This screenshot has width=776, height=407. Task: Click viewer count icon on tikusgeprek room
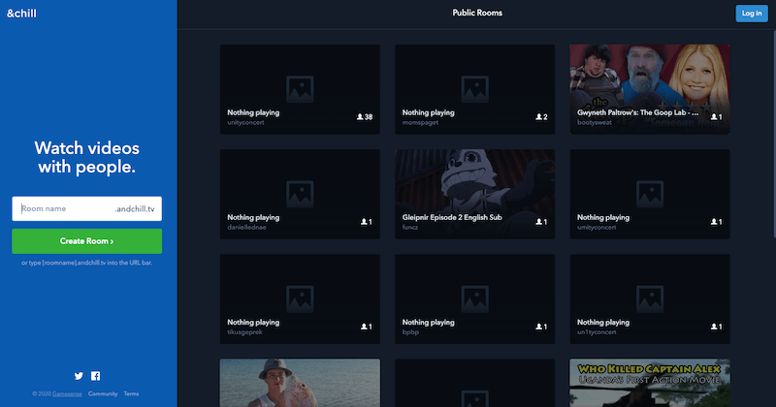coord(364,327)
